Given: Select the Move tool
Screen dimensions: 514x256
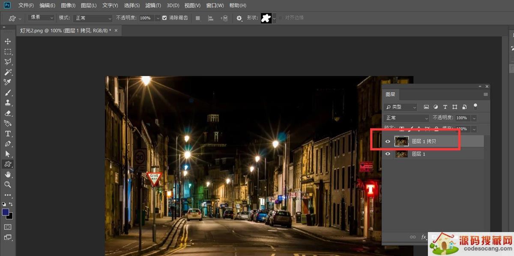Looking at the screenshot, I should click(x=8, y=41).
